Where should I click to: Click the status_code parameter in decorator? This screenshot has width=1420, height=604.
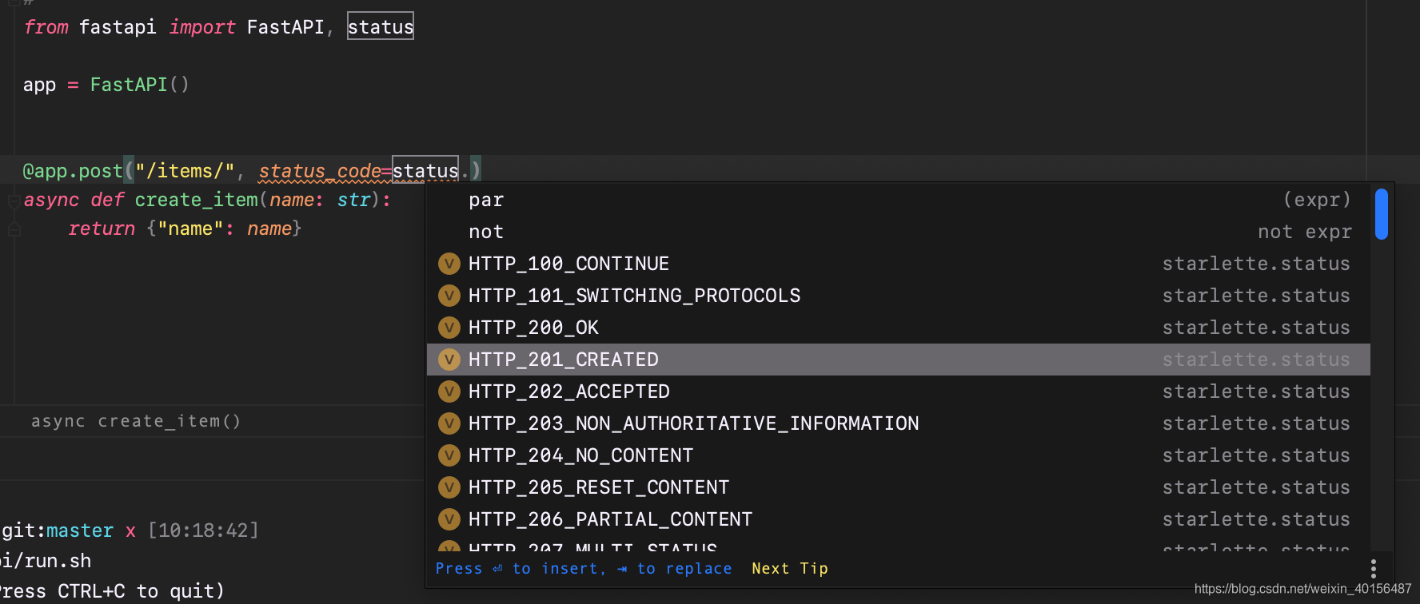click(x=320, y=171)
